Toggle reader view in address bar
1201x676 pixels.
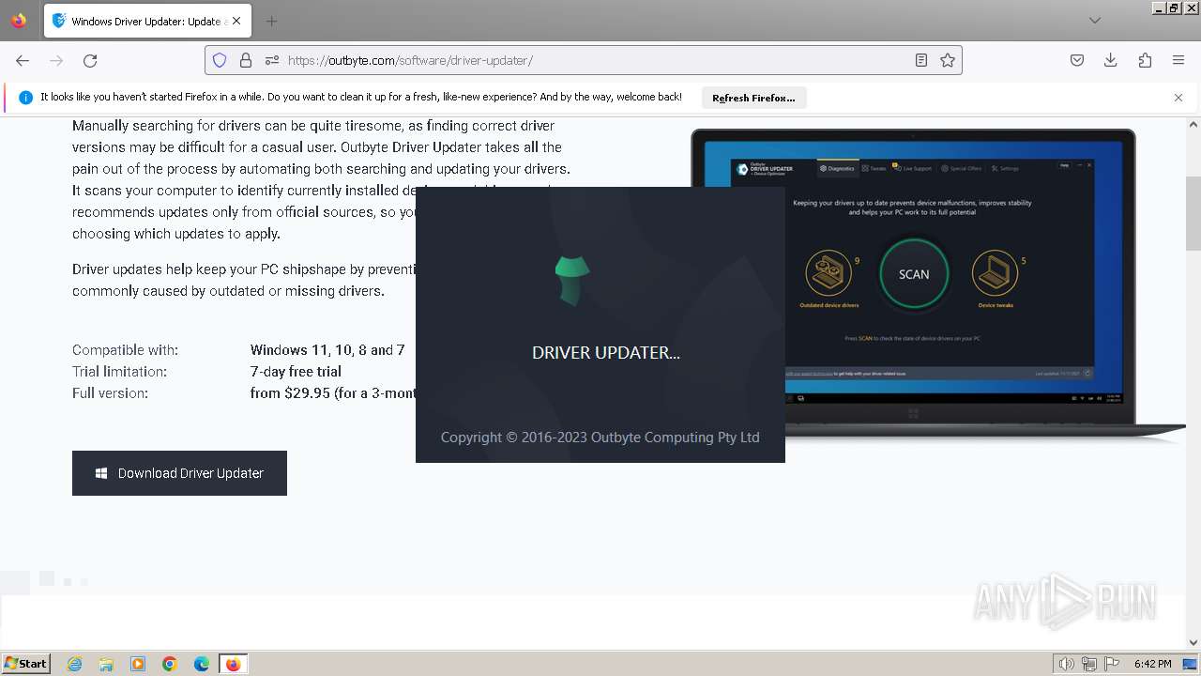point(921,60)
